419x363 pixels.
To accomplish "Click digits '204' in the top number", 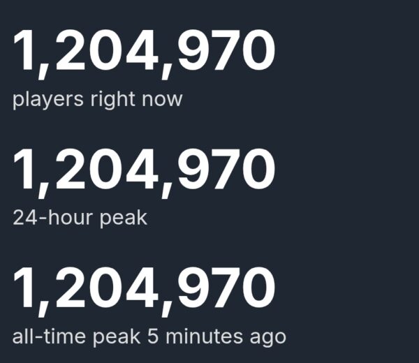I will point(107,50).
